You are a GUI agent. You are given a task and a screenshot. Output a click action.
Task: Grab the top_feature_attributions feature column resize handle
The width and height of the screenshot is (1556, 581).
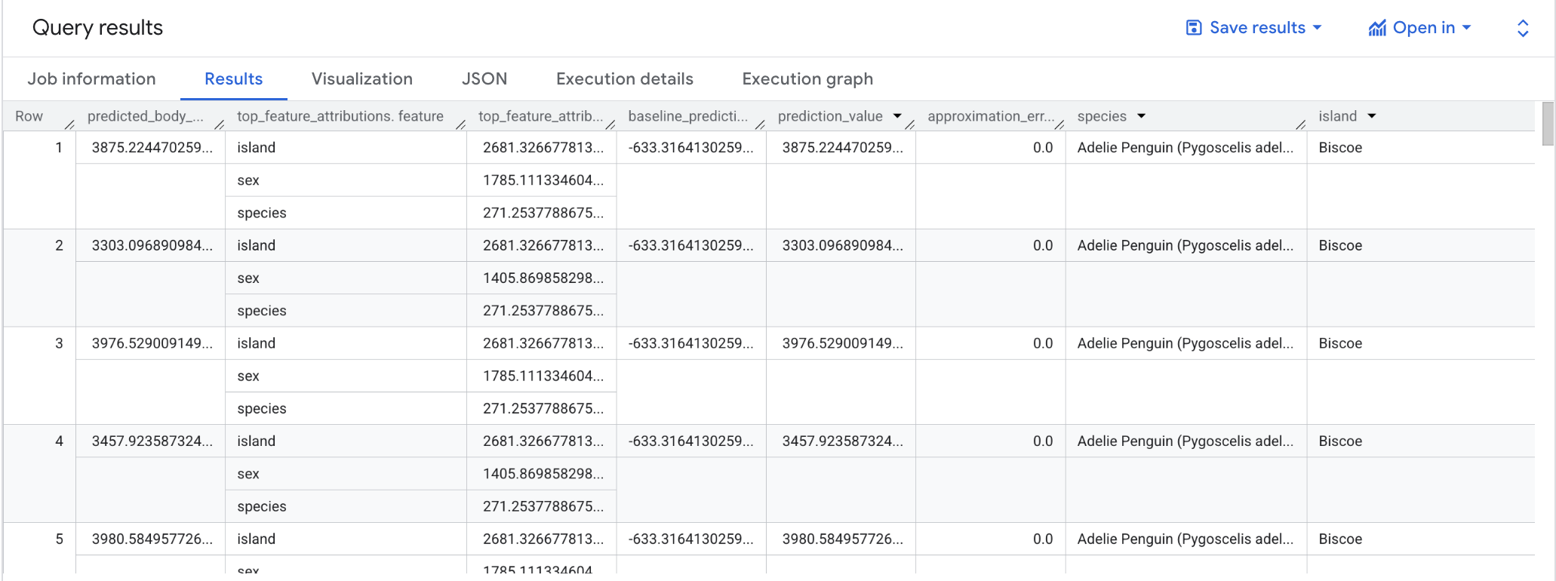point(461,124)
